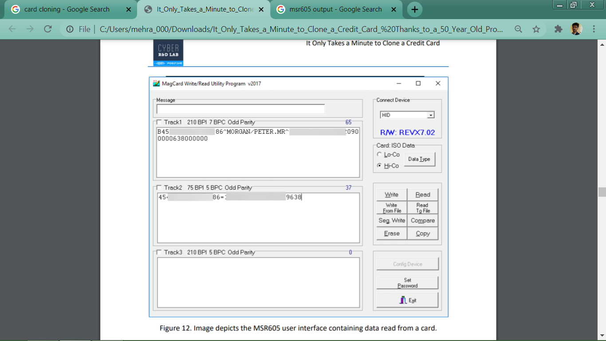Open the Chrome profile avatar
The image size is (606, 341).
point(576,29)
